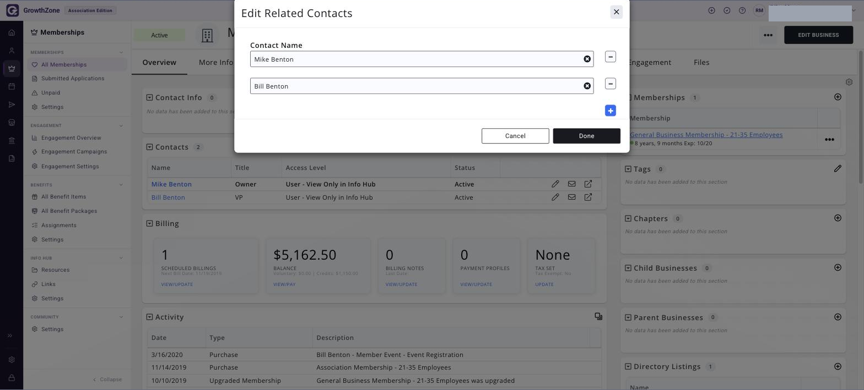
Task: Collapse the ENGAGEMENT sidebar group
Action: [x=121, y=125]
